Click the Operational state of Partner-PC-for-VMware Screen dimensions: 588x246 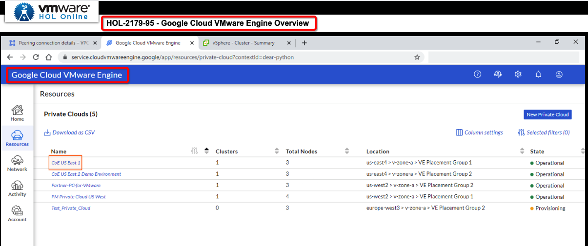coord(547,186)
